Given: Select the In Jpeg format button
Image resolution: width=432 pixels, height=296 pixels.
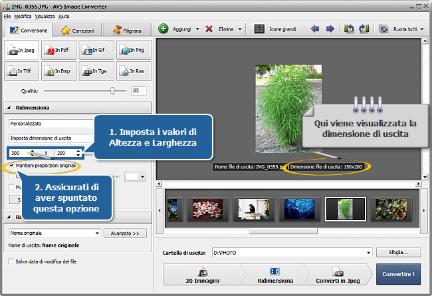Looking at the screenshot, I should point(21,50).
